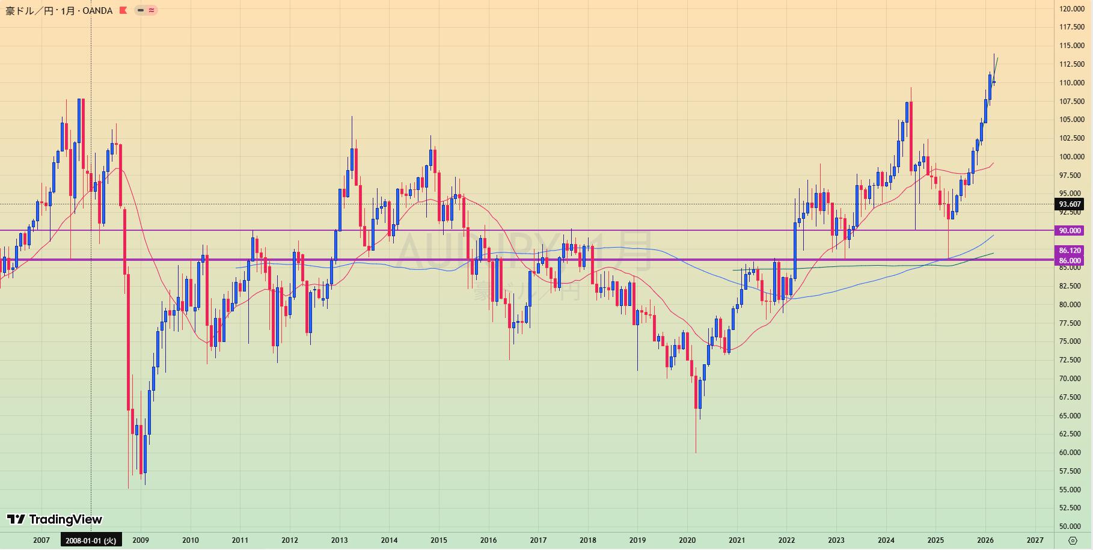Click the TradingView logo

pyautogui.click(x=55, y=519)
